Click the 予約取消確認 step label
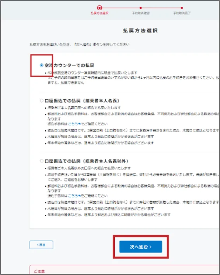Screen dimensions: 220x275 pyautogui.click(x=140, y=13)
